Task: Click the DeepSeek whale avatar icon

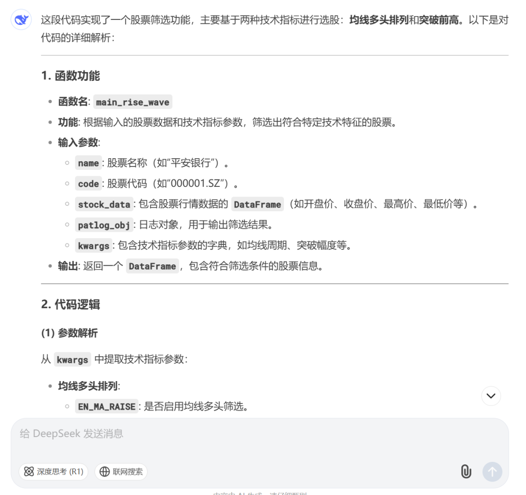Action: [21, 20]
